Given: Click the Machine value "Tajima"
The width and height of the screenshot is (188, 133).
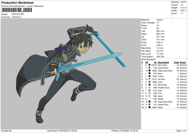Looking at the screenshot, I should (x=159, y=20).
